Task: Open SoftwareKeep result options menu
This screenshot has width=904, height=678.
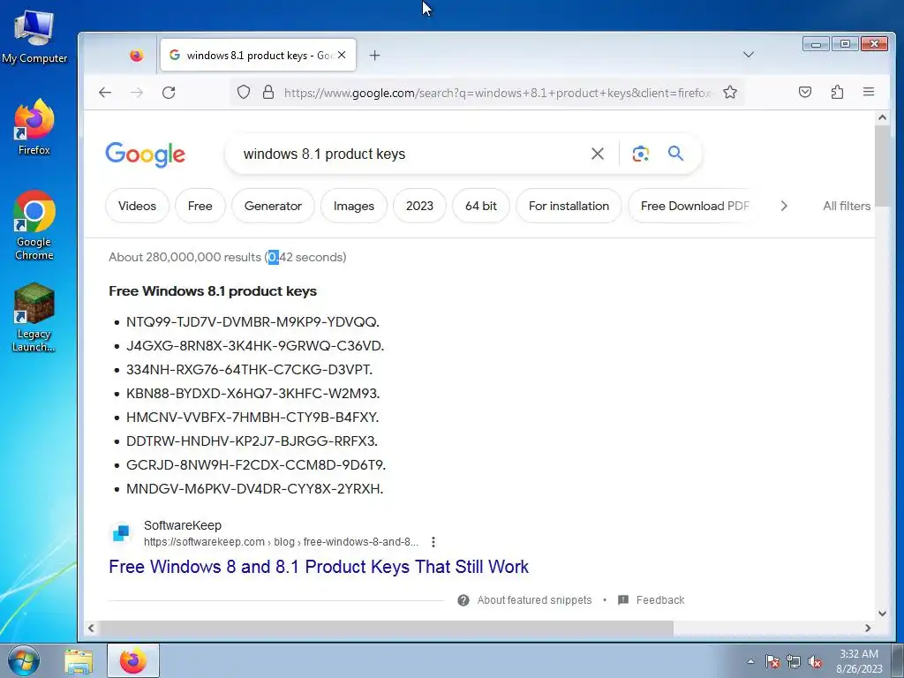Action: pos(433,542)
